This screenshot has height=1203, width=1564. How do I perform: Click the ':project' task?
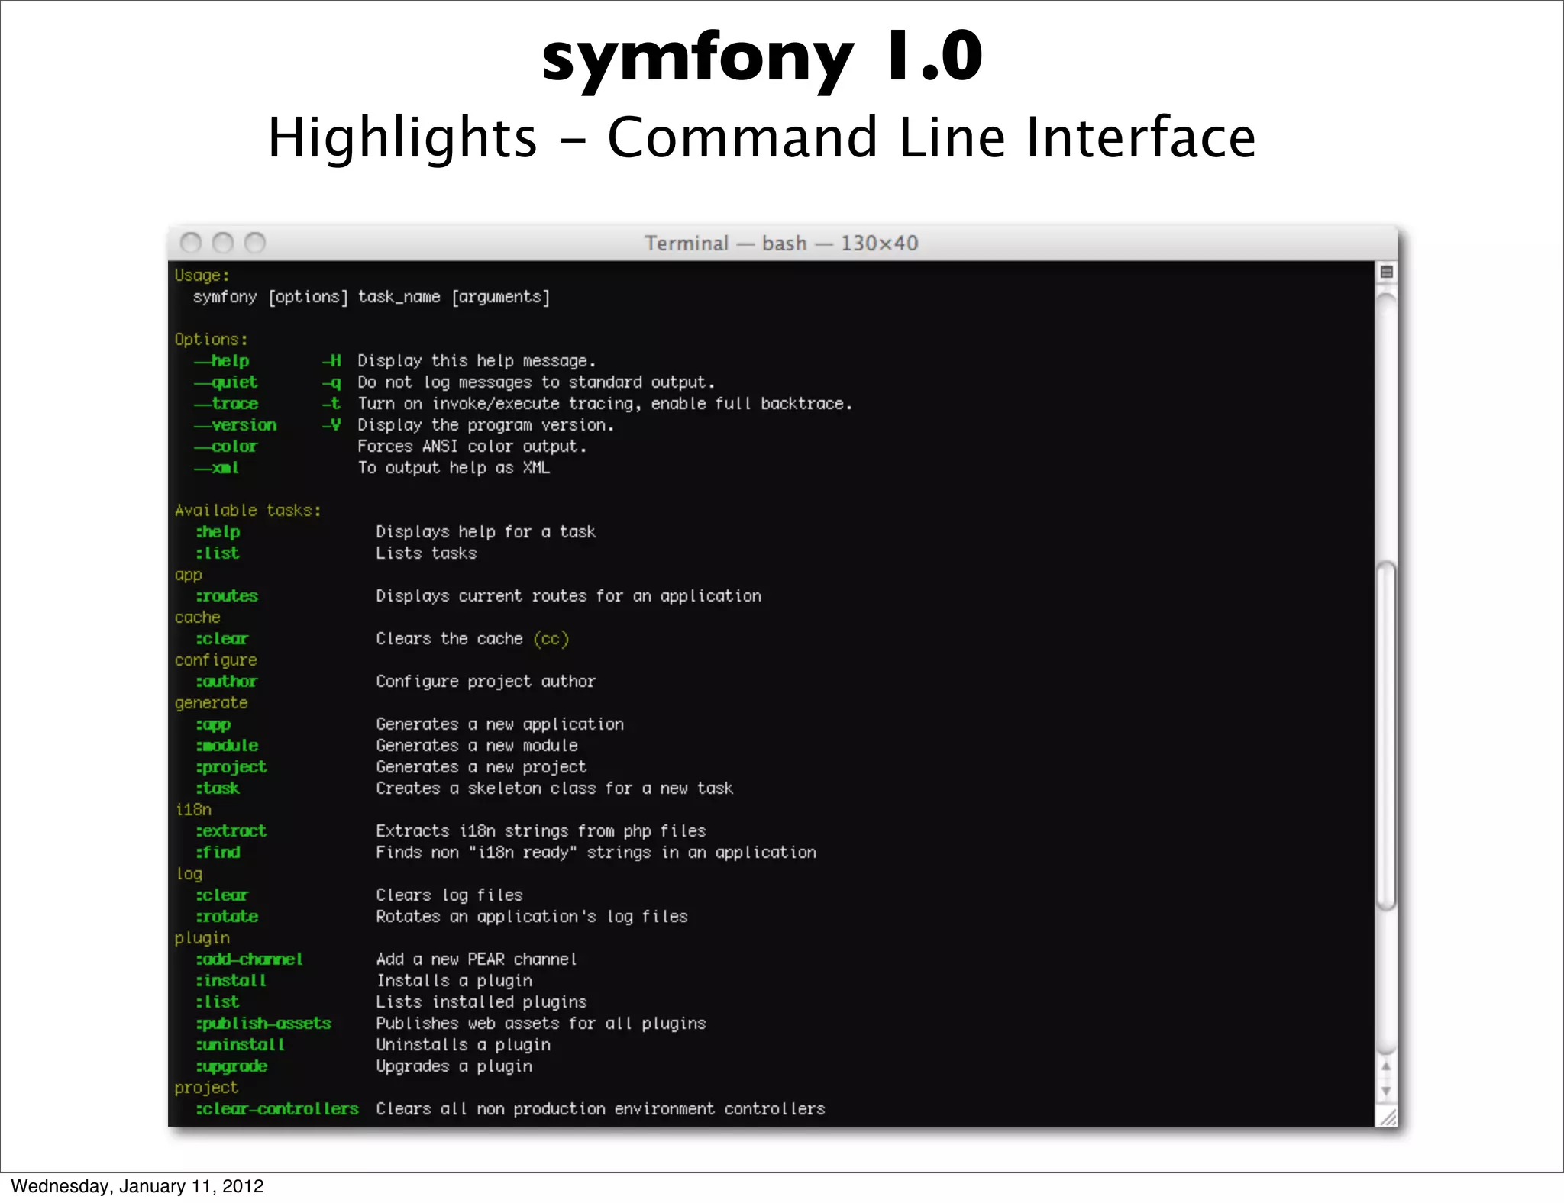(x=231, y=767)
